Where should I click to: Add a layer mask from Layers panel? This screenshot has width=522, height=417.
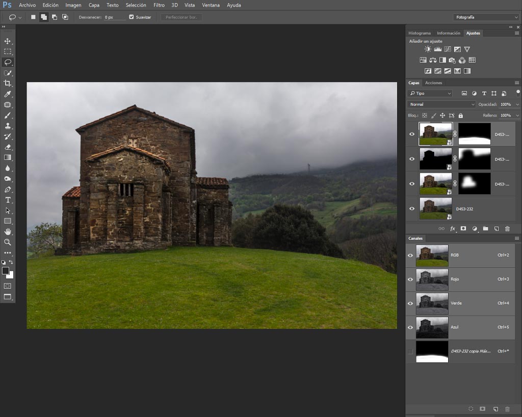(463, 229)
